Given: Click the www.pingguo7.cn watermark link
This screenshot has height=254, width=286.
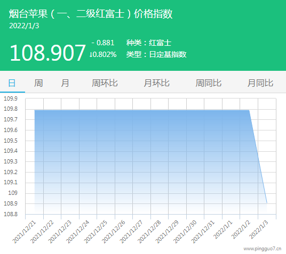Looking at the screenshot, I should [263, 249].
